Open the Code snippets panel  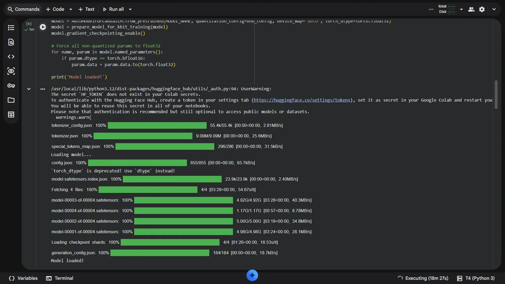11,57
